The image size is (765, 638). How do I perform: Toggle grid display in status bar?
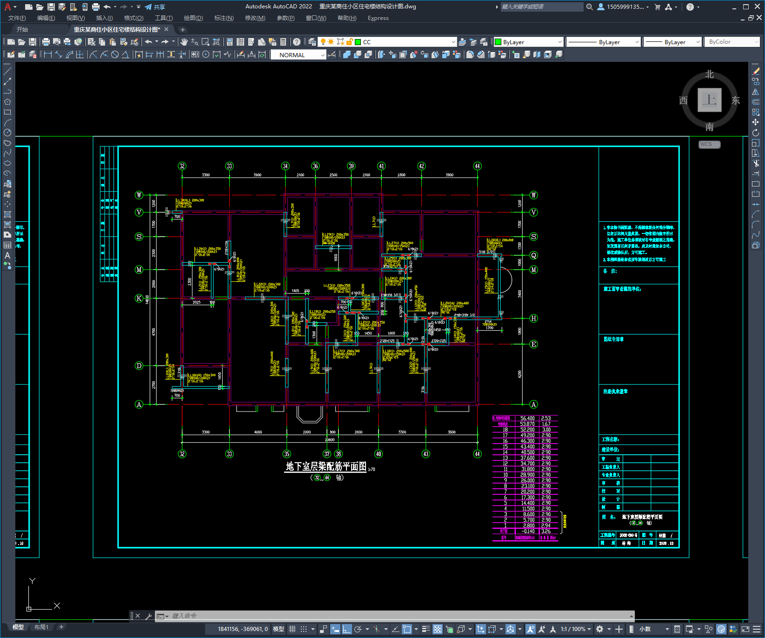[x=292, y=629]
